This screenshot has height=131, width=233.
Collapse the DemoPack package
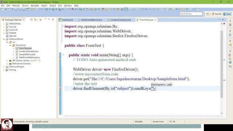click(10, 45)
